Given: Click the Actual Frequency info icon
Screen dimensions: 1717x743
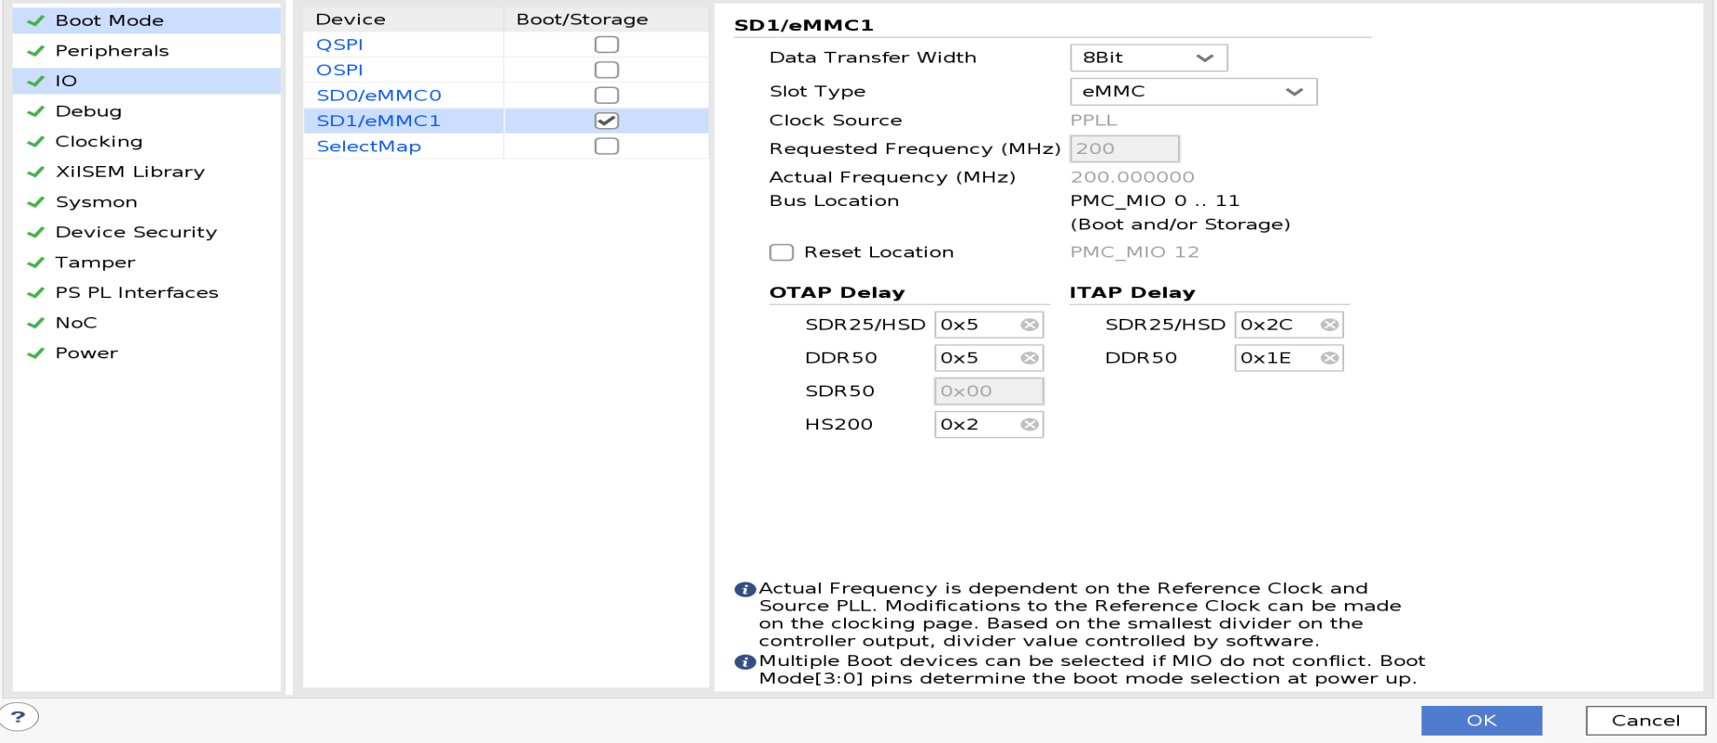Looking at the screenshot, I should pyautogui.click(x=744, y=590).
